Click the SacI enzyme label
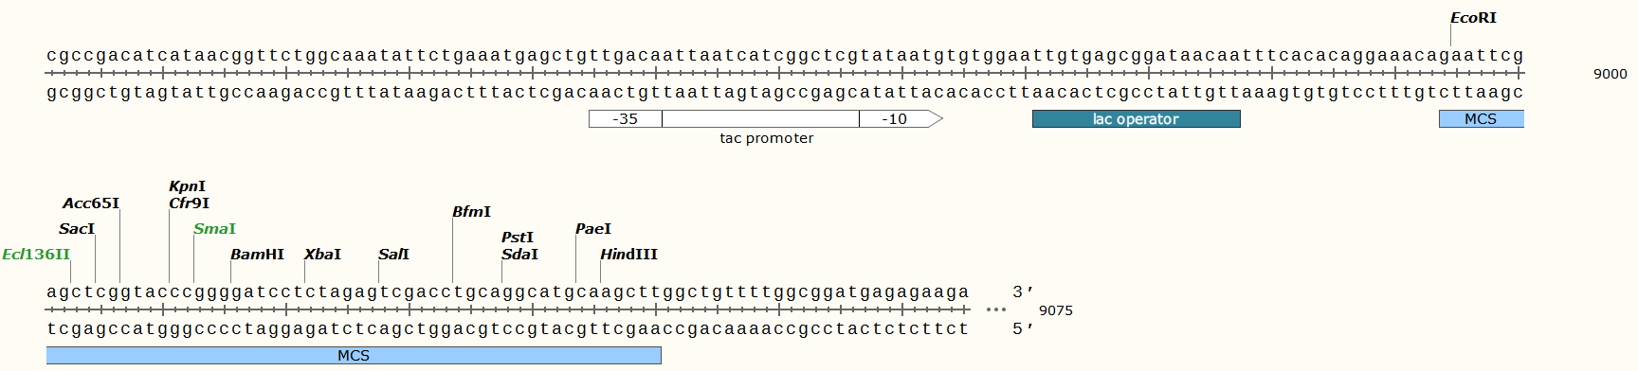Screen dimensions: 1638x371 [77, 229]
